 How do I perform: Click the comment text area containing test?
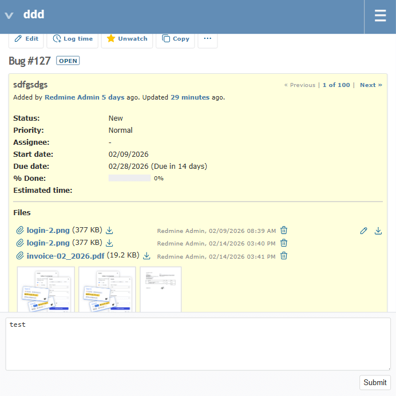pos(198,343)
